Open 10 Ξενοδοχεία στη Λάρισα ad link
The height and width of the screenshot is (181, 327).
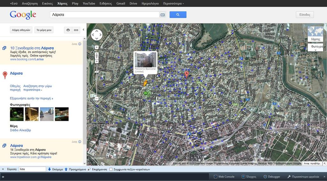coord(32,48)
